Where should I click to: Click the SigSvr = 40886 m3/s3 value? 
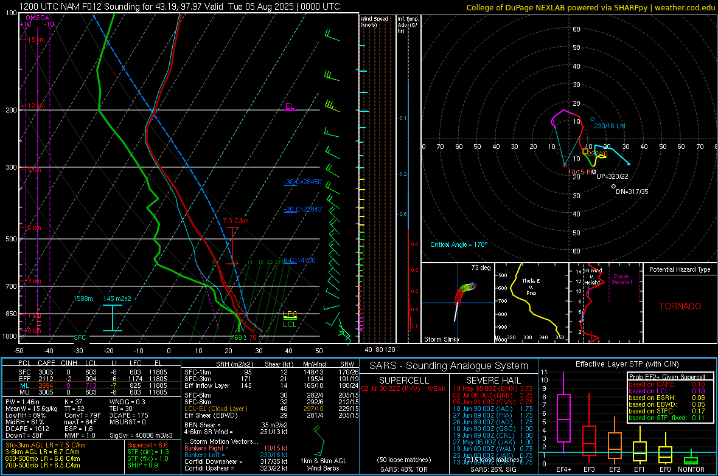pyautogui.click(x=141, y=436)
